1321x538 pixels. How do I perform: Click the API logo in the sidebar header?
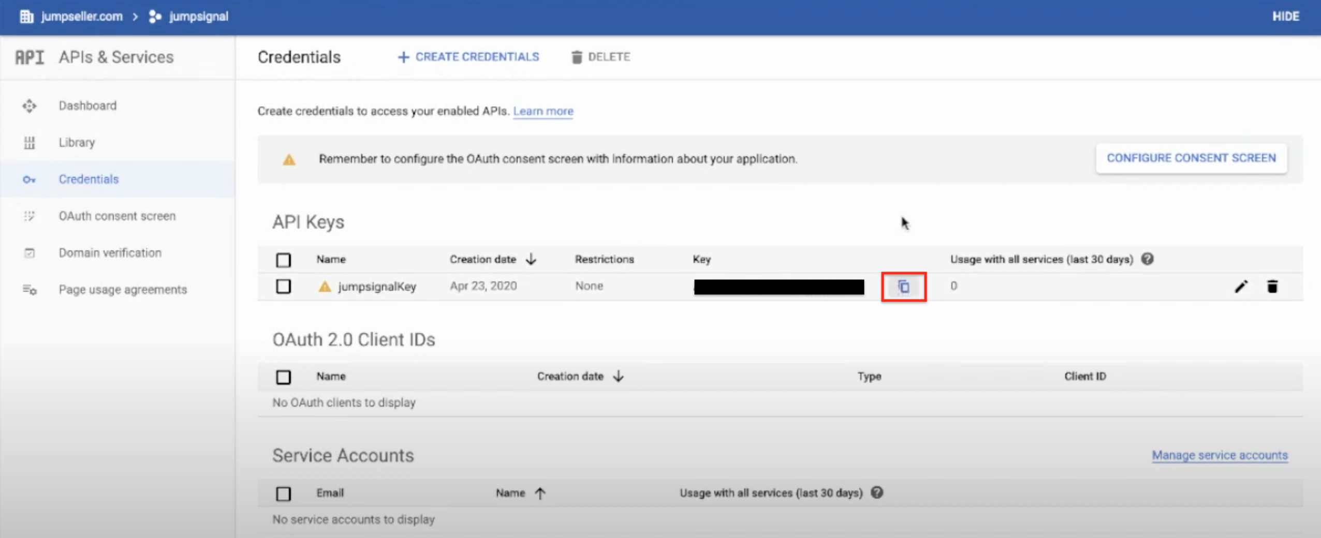click(30, 57)
